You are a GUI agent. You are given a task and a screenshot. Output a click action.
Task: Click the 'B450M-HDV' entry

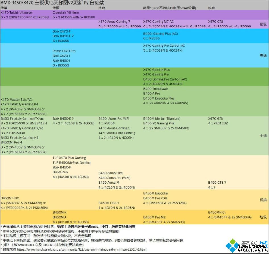click(10, 198)
